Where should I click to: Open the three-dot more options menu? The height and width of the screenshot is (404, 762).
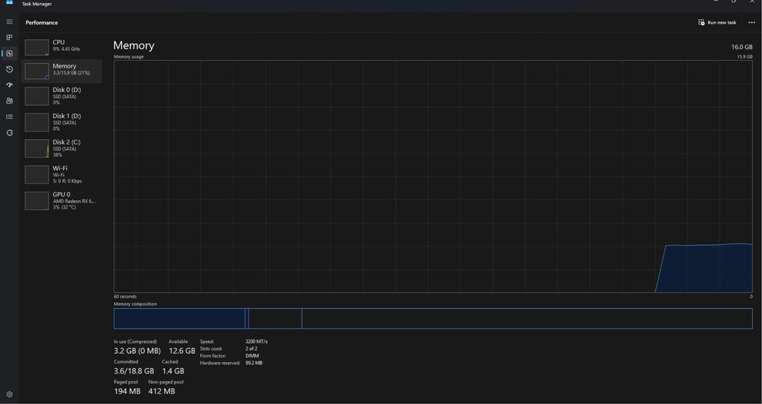[751, 22]
